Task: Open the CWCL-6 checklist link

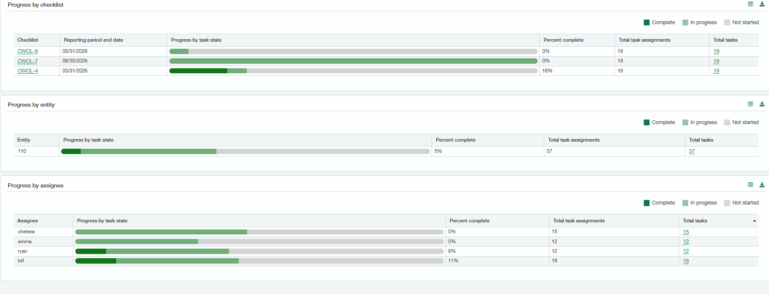Action: [x=27, y=51]
